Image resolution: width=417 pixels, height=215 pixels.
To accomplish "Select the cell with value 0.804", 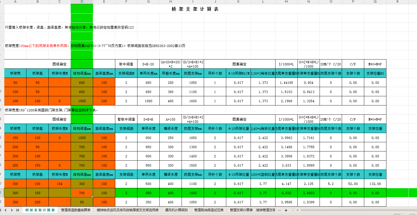I will pyautogui.click(x=308, y=82).
